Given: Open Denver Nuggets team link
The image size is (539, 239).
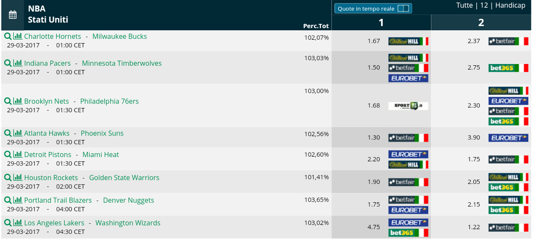Looking at the screenshot, I should (129, 200).
